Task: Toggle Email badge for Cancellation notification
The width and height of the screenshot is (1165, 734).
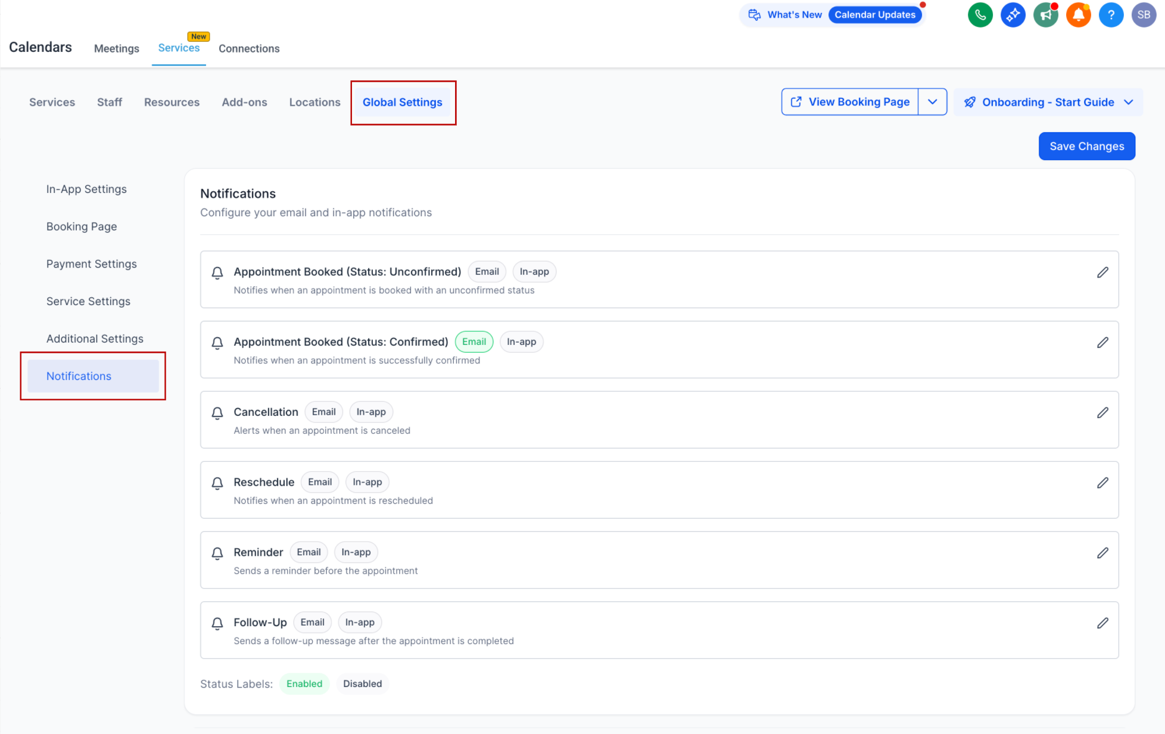Action: (323, 412)
